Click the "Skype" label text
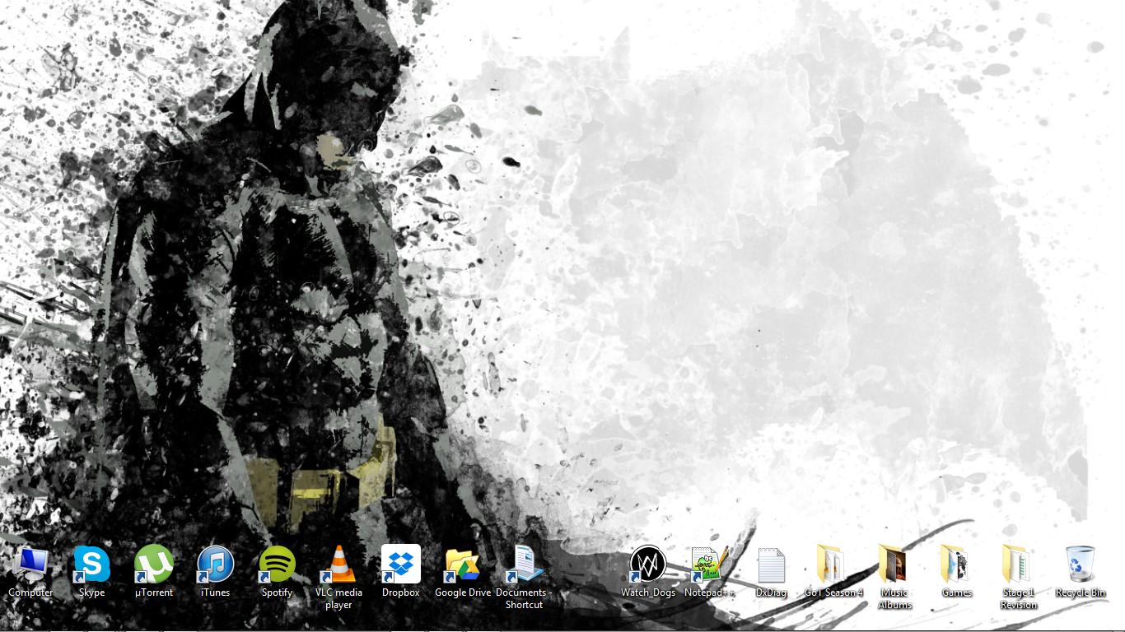The width and height of the screenshot is (1125, 632). click(91, 592)
